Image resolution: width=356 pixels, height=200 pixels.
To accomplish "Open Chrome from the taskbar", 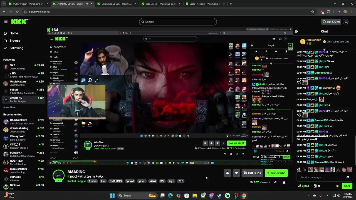I will tap(244, 196).
